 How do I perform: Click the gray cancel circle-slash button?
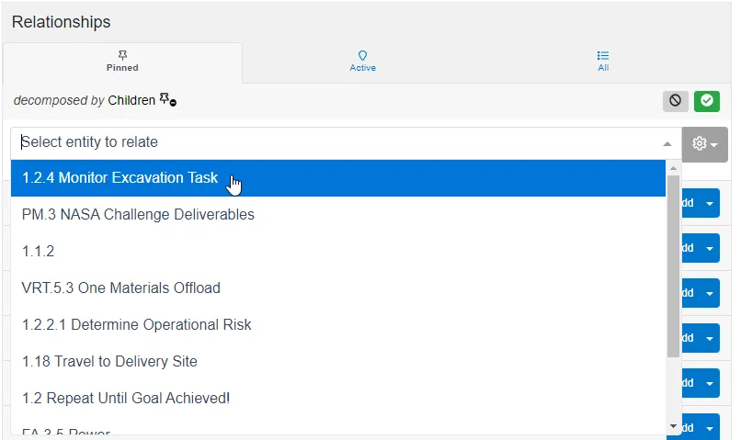pyautogui.click(x=676, y=100)
